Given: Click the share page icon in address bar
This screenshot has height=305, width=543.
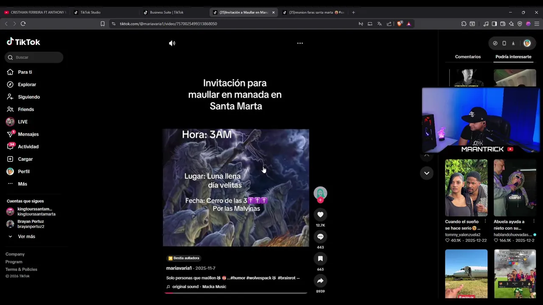Looking at the screenshot, I should click(x=389, y=24).
